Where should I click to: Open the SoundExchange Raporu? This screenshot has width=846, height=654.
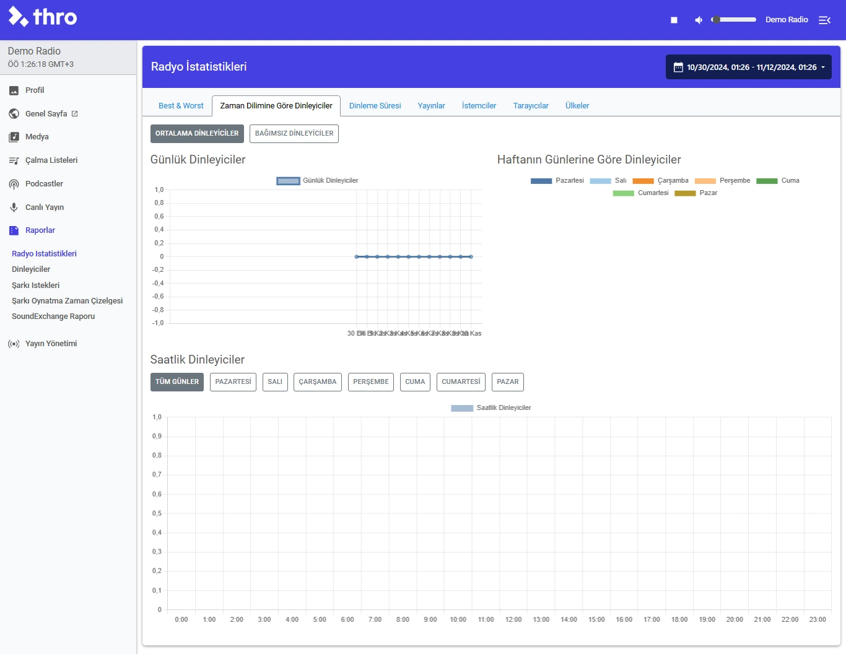53,316
